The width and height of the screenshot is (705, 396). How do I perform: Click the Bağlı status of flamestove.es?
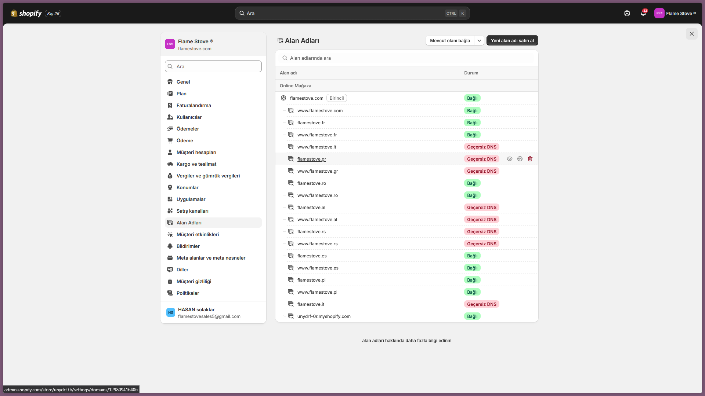(x=472, y=256)
